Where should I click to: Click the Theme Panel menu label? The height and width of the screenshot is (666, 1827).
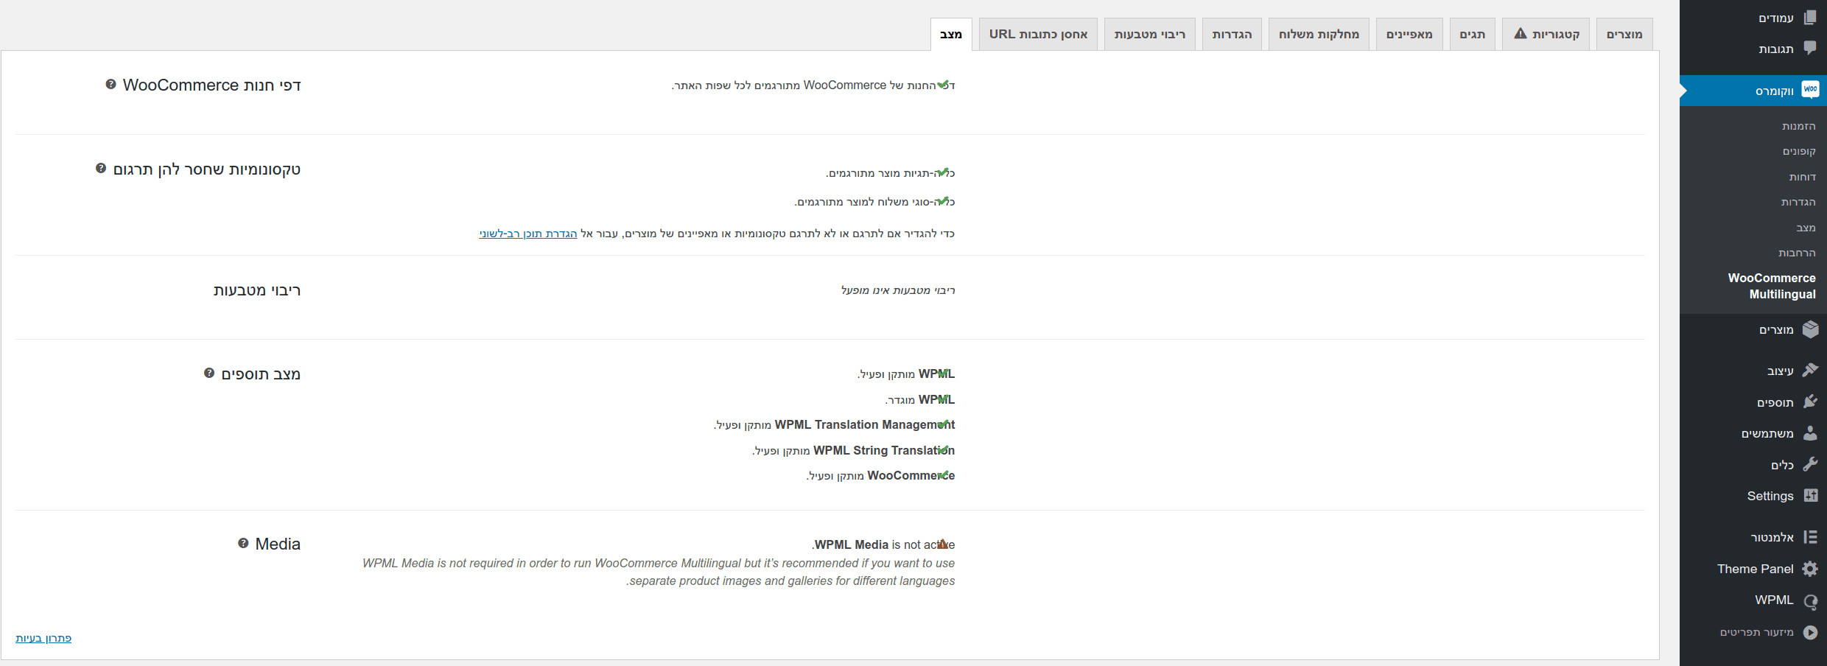point(1755,569)
